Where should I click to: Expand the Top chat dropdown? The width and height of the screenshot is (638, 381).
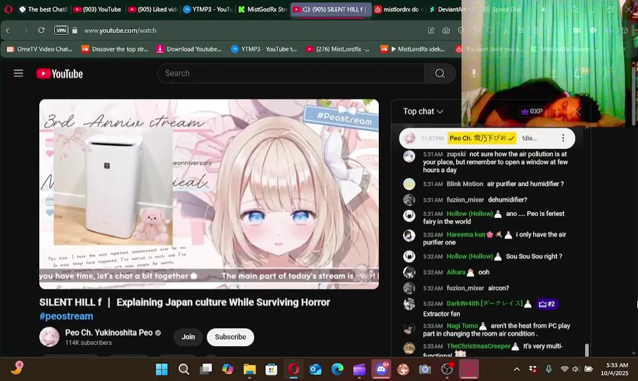(423, 112)
